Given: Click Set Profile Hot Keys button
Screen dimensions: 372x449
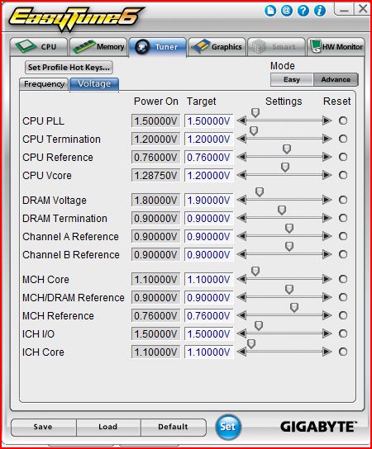Looking at the screenshot, I should (x=69, y=68).
